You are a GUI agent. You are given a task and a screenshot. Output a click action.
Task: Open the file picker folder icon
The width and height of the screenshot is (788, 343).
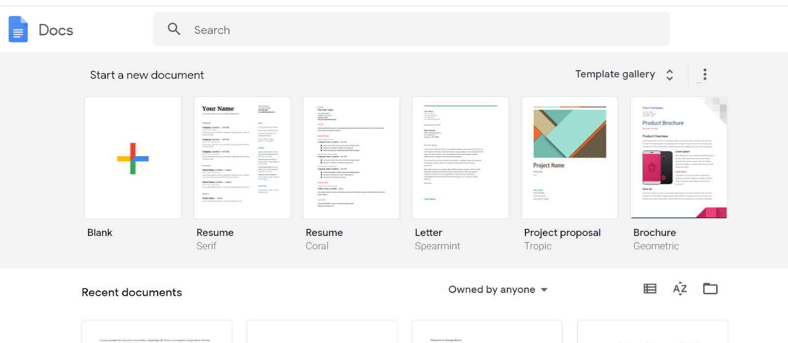click(x=709, y=288)
